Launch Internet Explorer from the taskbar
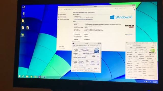The width and height of the screenshot is (163, 91). pos(23,76)
